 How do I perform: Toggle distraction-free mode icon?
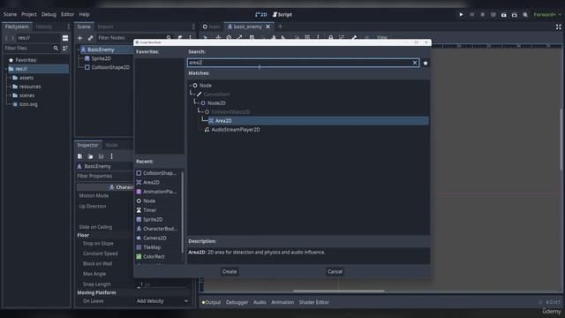pyautogui.click(x=558, y=26)
